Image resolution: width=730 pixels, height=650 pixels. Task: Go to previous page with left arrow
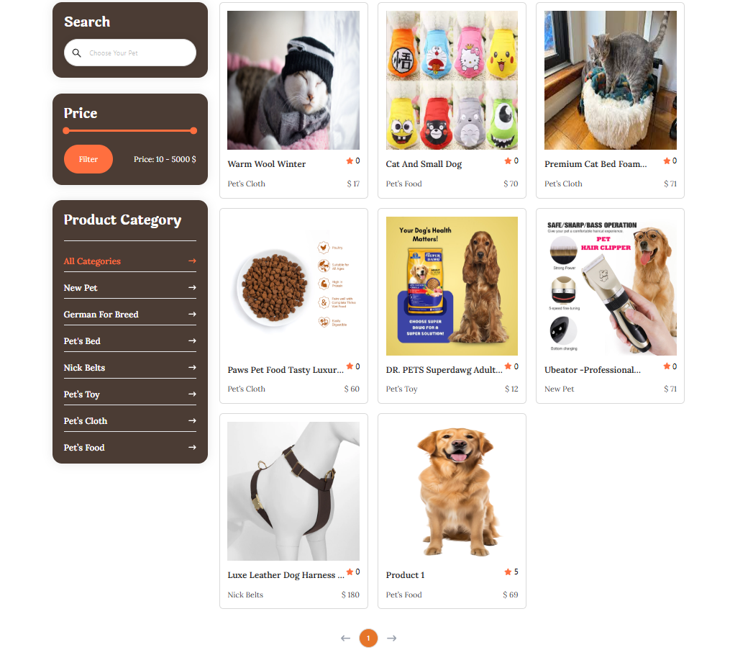(345, 638)
